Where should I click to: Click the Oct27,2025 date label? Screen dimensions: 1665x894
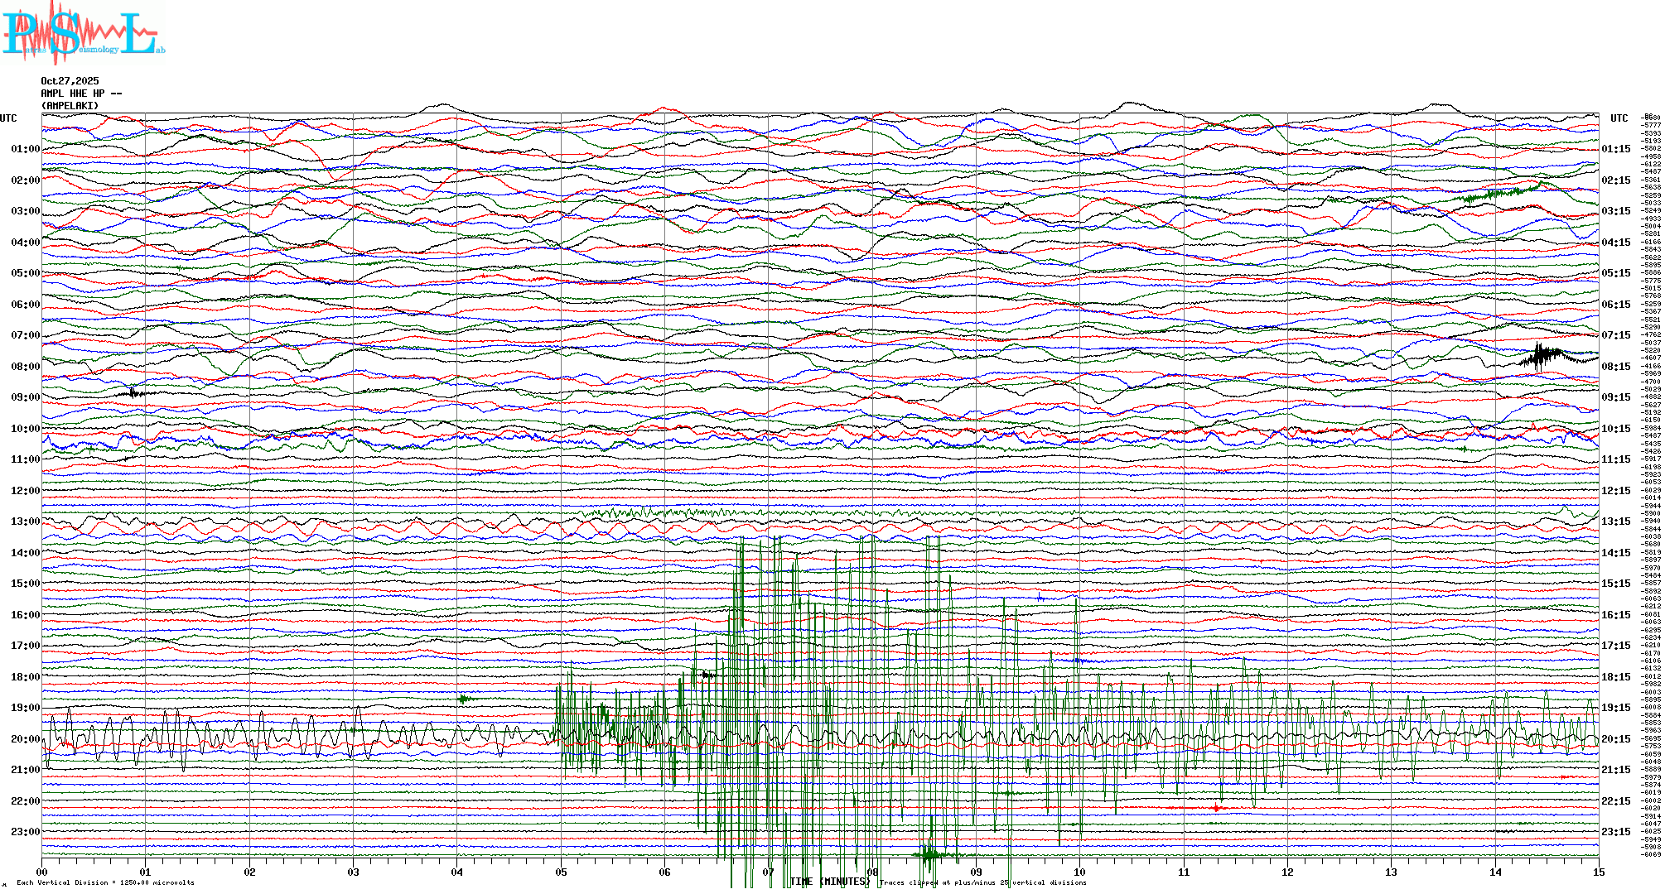70,81
